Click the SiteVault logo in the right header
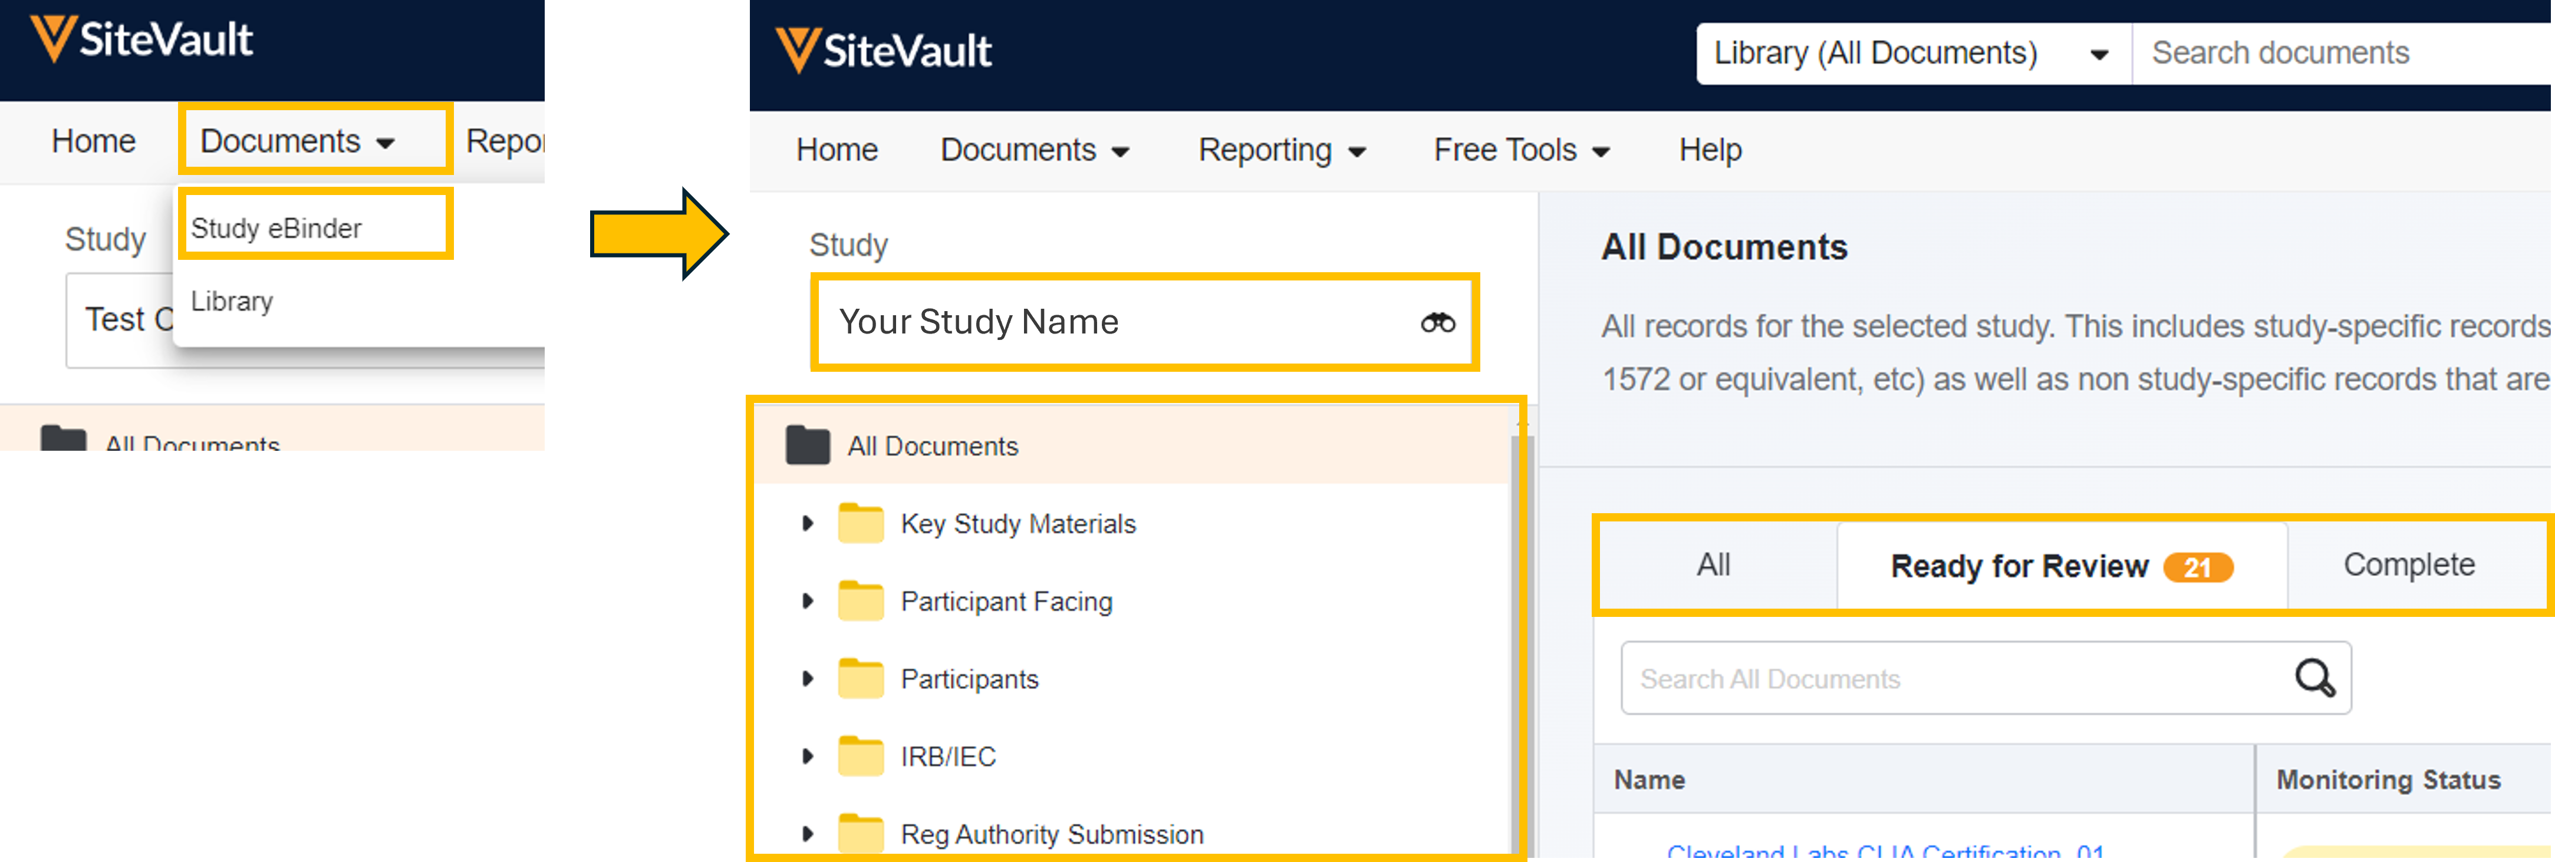 [x=884, y=51]
